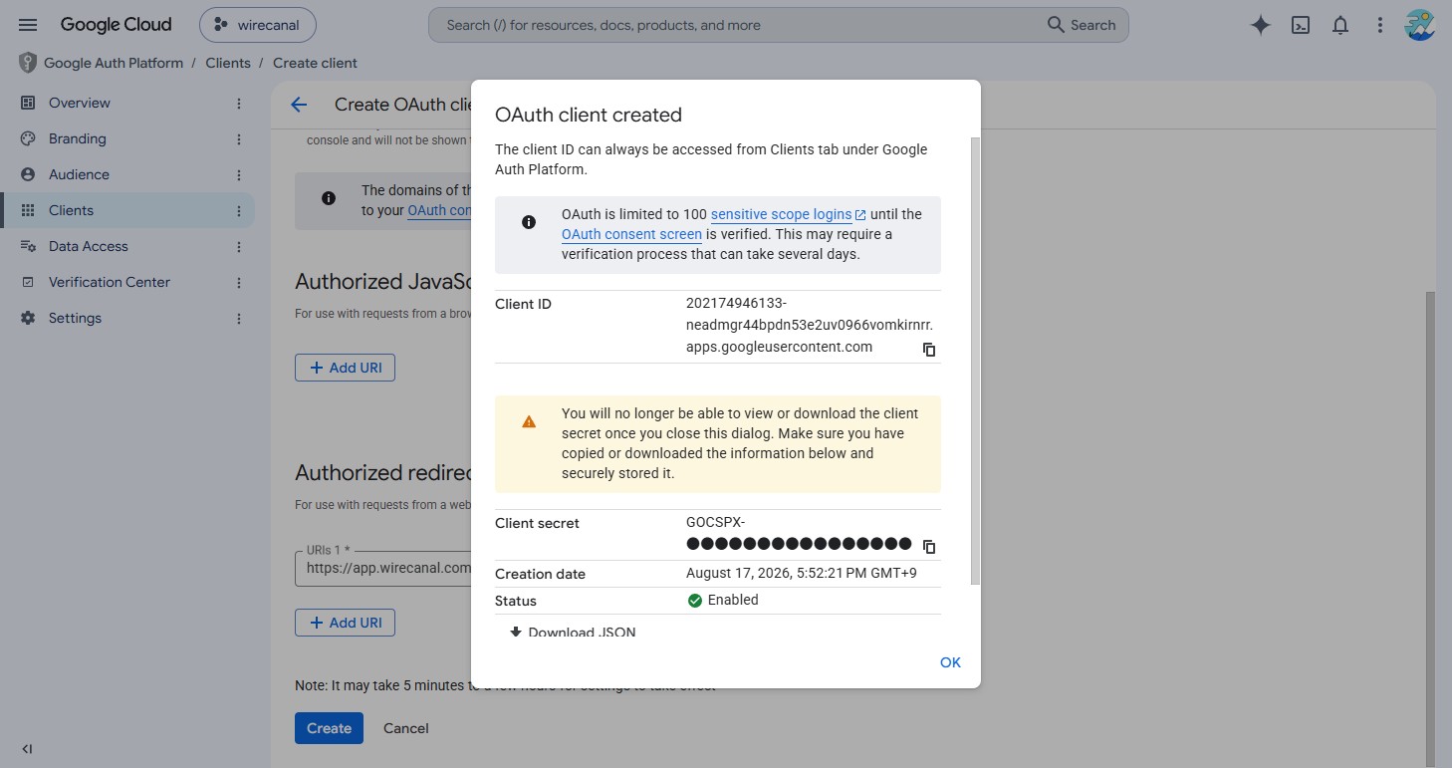Screen dimensions: 1452x768
Task: Click the magnifier Search button
Action: (1082, 25)
